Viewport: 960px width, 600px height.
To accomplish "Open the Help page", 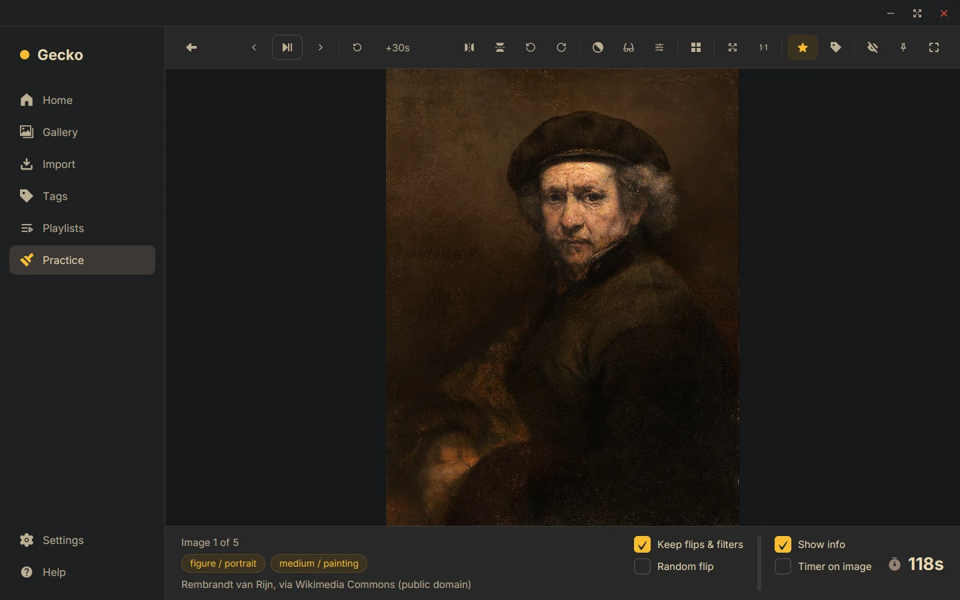I will 82,572.
